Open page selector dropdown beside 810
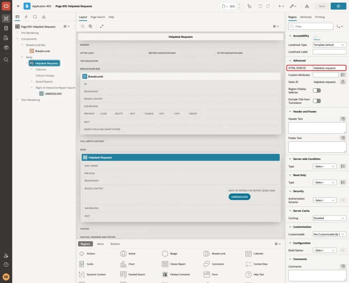This screenshot has height=283, width=349. point(225,6)
